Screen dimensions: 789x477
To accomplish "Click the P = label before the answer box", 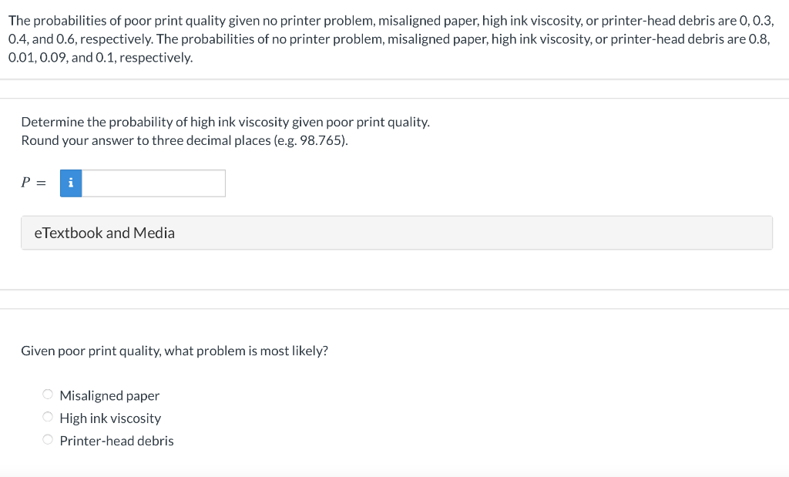I will tap(32, 182).
